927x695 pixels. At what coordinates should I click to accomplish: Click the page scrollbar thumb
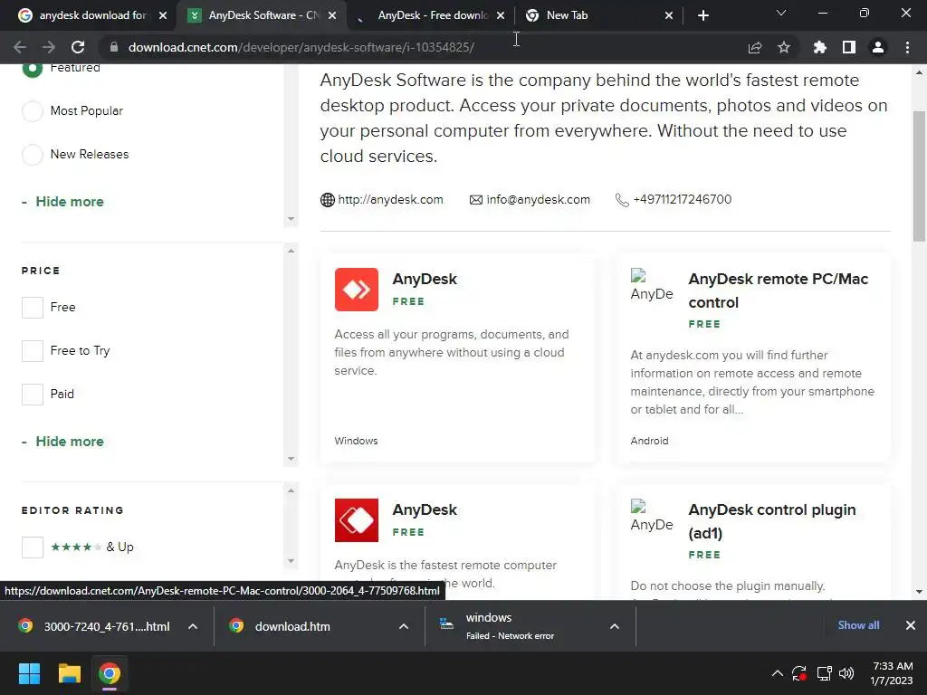[x=919, y=176]
